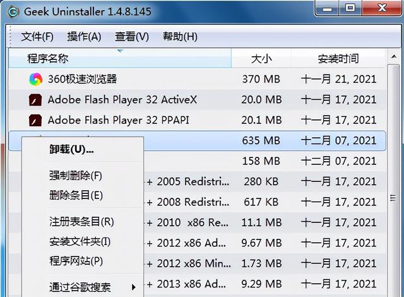Click install date of the 635 MB row
The width and height of the screenshot is (404, 297).
[x=338, y=141]
